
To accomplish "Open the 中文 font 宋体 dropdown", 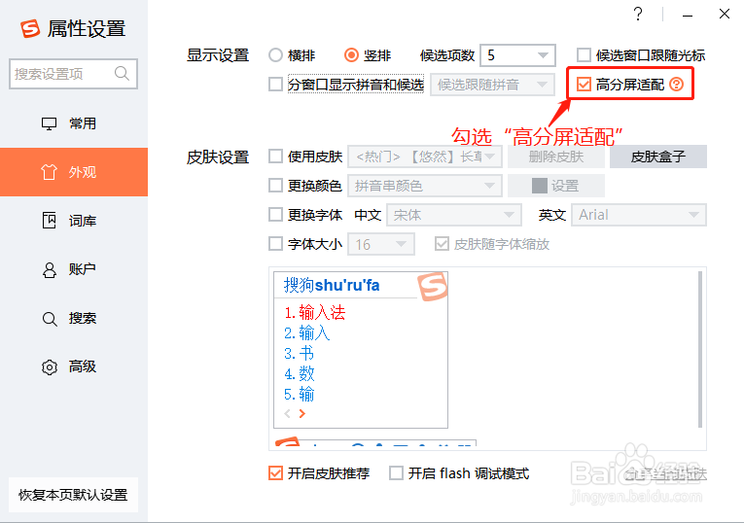I will tap(454, 215).
